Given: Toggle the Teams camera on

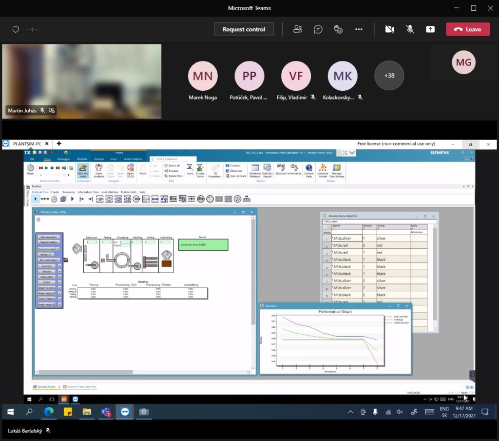Looking at the screenshot, I should pyautogui.click(x=389, y=29).
